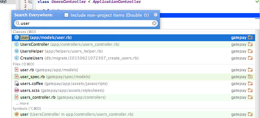
Task: Click gatepay folder icon on user symbol row
Action: pos(251,114)
